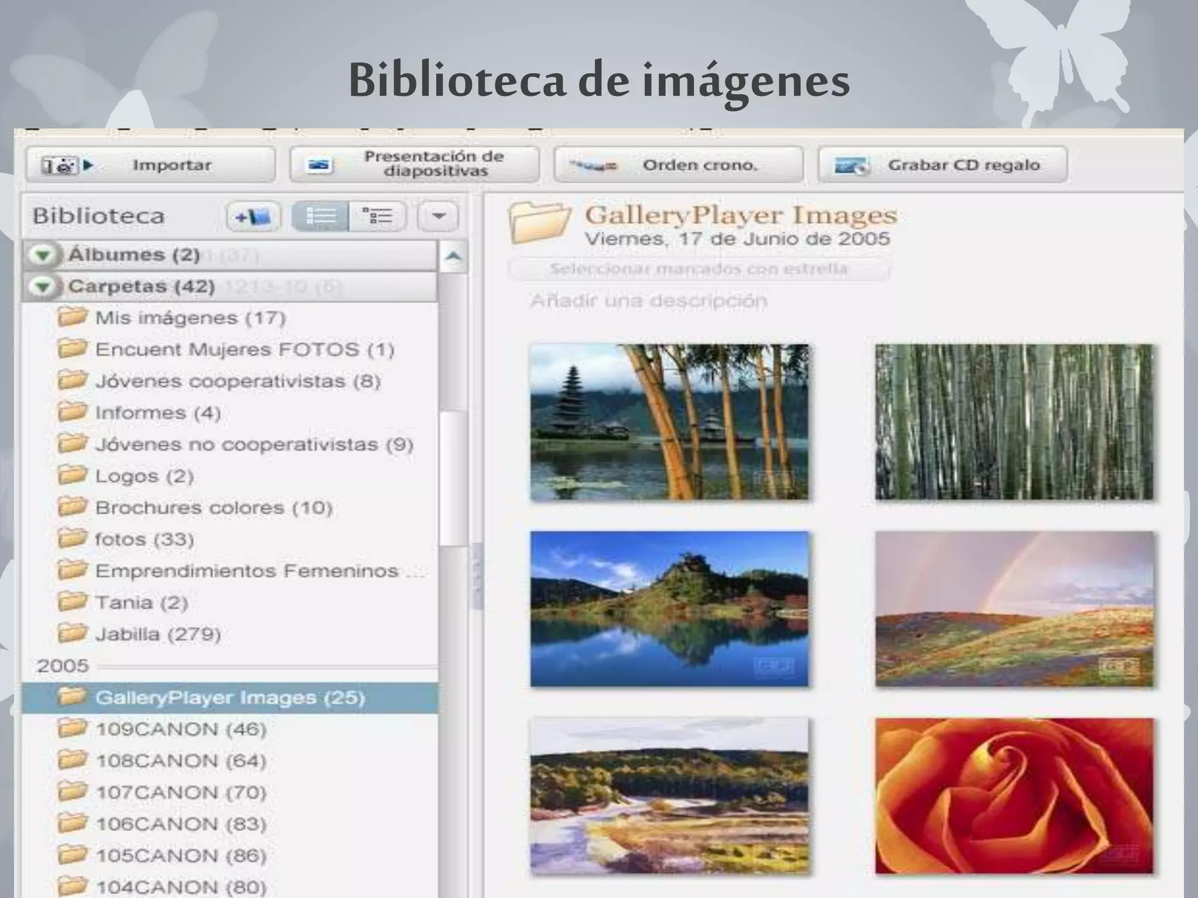Click the folder icon beside fotos
The width and height of the screenshot is (1198, 898).
tap(73, 538)
